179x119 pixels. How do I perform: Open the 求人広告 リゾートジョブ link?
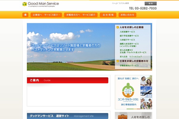(131, 57)
